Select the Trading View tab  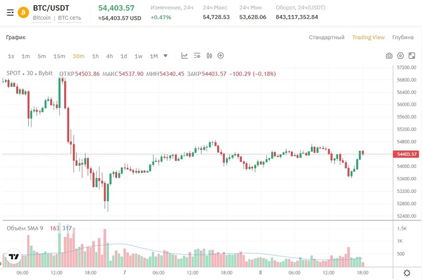(x=369, y=38)
